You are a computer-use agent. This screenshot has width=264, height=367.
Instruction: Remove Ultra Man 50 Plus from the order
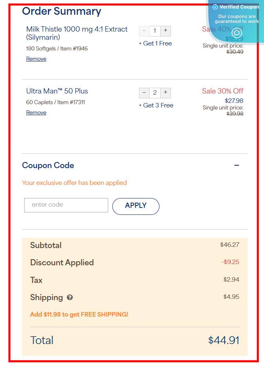tap(36, 113)
